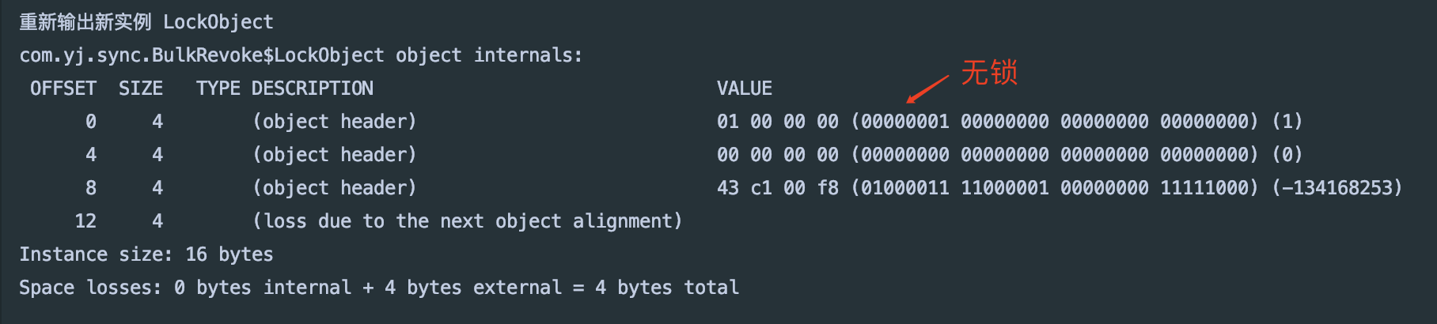The height and width of the screenshot is (324, 1437).
Task: Click the 重新输出新实例 LockObject heading line
Action: point(146,22)
